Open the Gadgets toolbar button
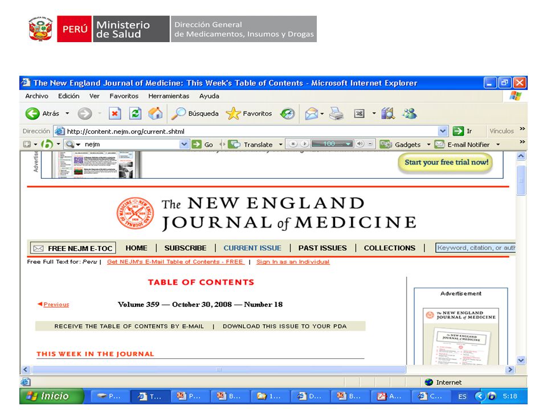This screenshot has height=410, width=547. point(400,144)
